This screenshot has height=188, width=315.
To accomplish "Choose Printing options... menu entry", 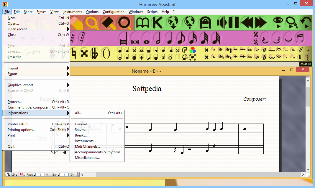I will click(x=36, y=130).
